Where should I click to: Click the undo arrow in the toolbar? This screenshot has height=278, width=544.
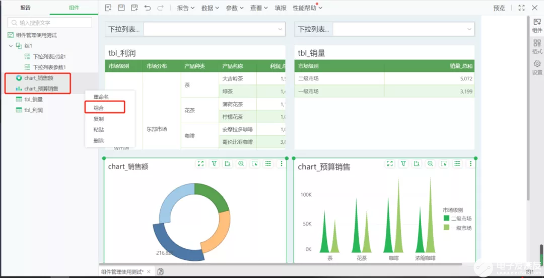click(147, 8)
